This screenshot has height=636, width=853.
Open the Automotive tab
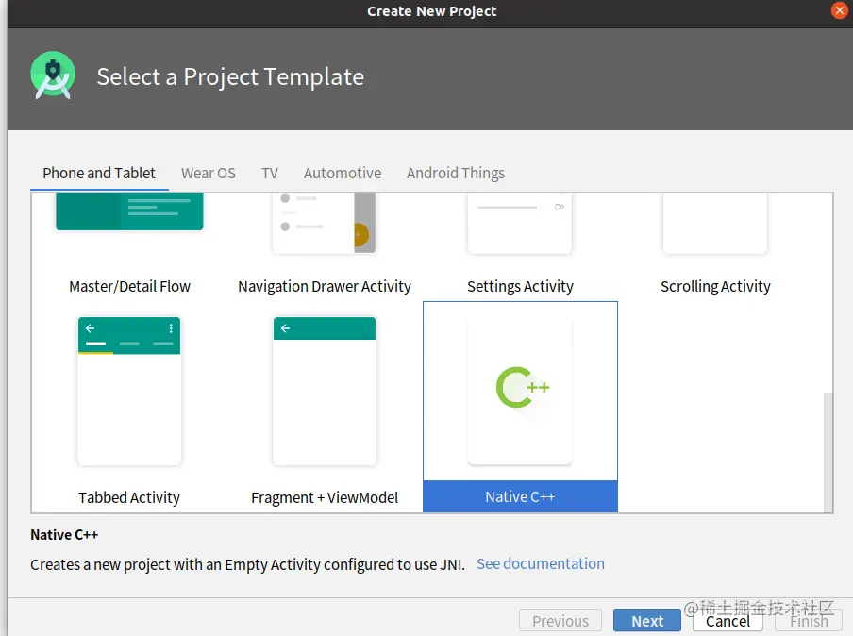pyautogui.click(x=343, y=173)
